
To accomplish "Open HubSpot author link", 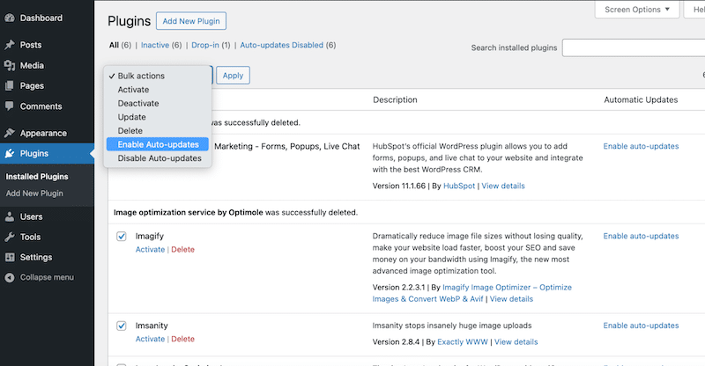I will click(x=459, y=186).
